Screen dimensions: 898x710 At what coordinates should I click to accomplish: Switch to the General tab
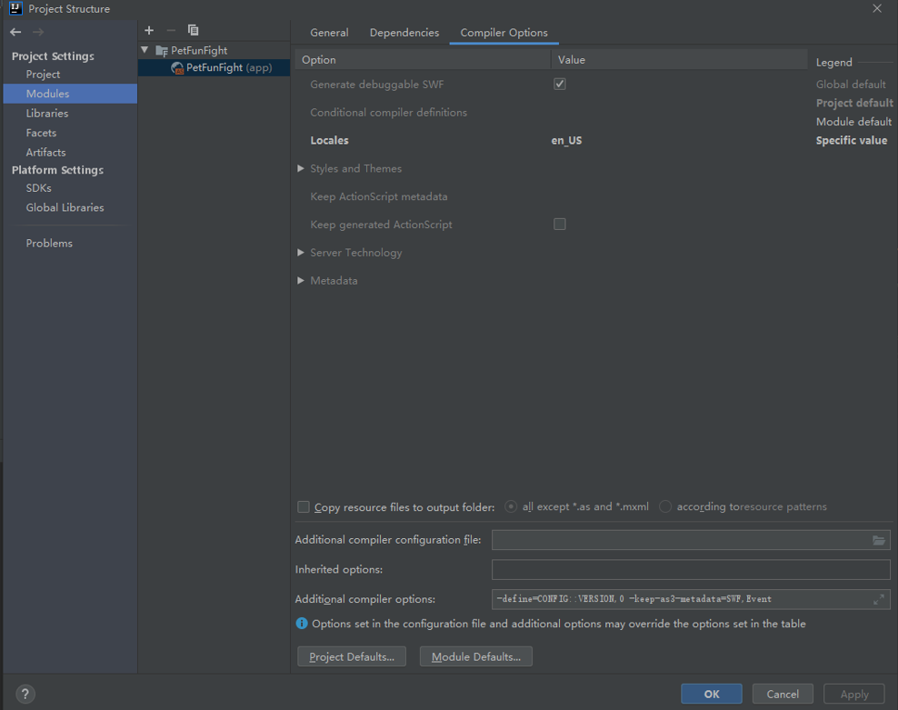[329, 33]
